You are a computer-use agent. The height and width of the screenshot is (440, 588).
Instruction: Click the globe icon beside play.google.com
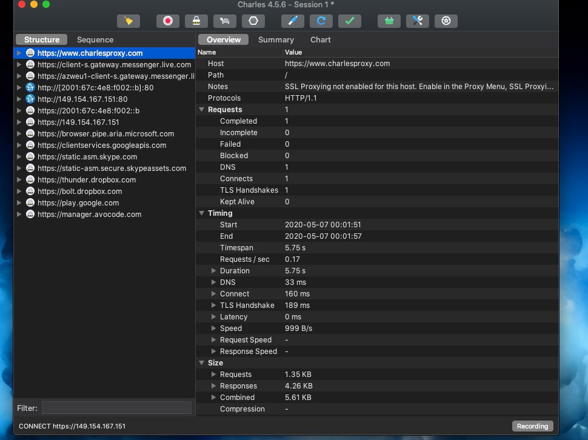point(30,203)
